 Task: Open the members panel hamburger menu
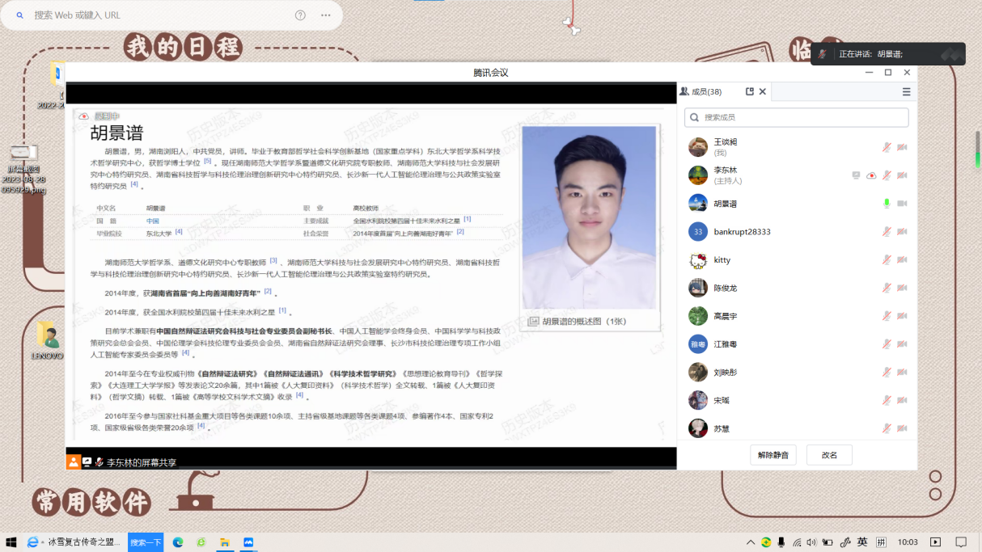tap(906, 92)
